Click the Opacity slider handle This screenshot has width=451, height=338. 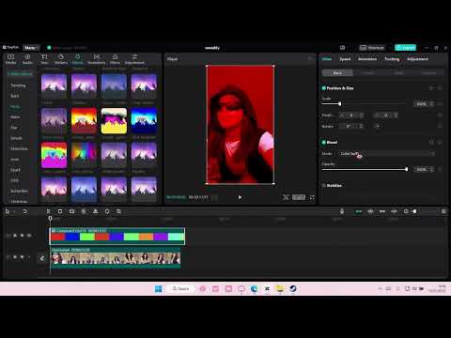click(406, 169)
